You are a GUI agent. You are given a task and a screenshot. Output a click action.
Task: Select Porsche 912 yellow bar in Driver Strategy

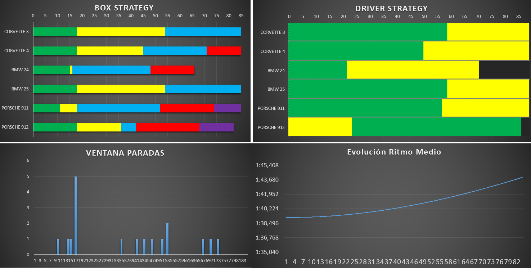pos(320,127)
